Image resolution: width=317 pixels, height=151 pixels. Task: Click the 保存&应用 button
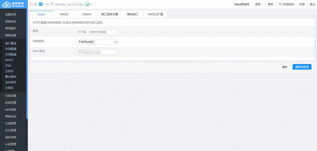coord(302,67)
